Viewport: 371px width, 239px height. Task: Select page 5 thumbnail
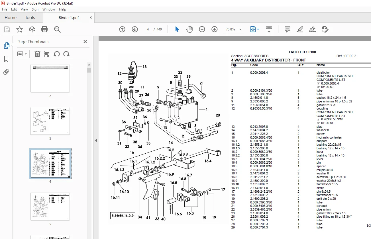pyautogui.click(x=50, y=206)
